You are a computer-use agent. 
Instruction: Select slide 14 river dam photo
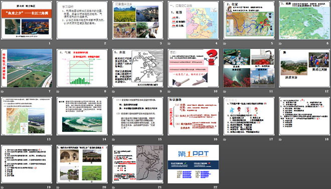click(x=82, y=116)
